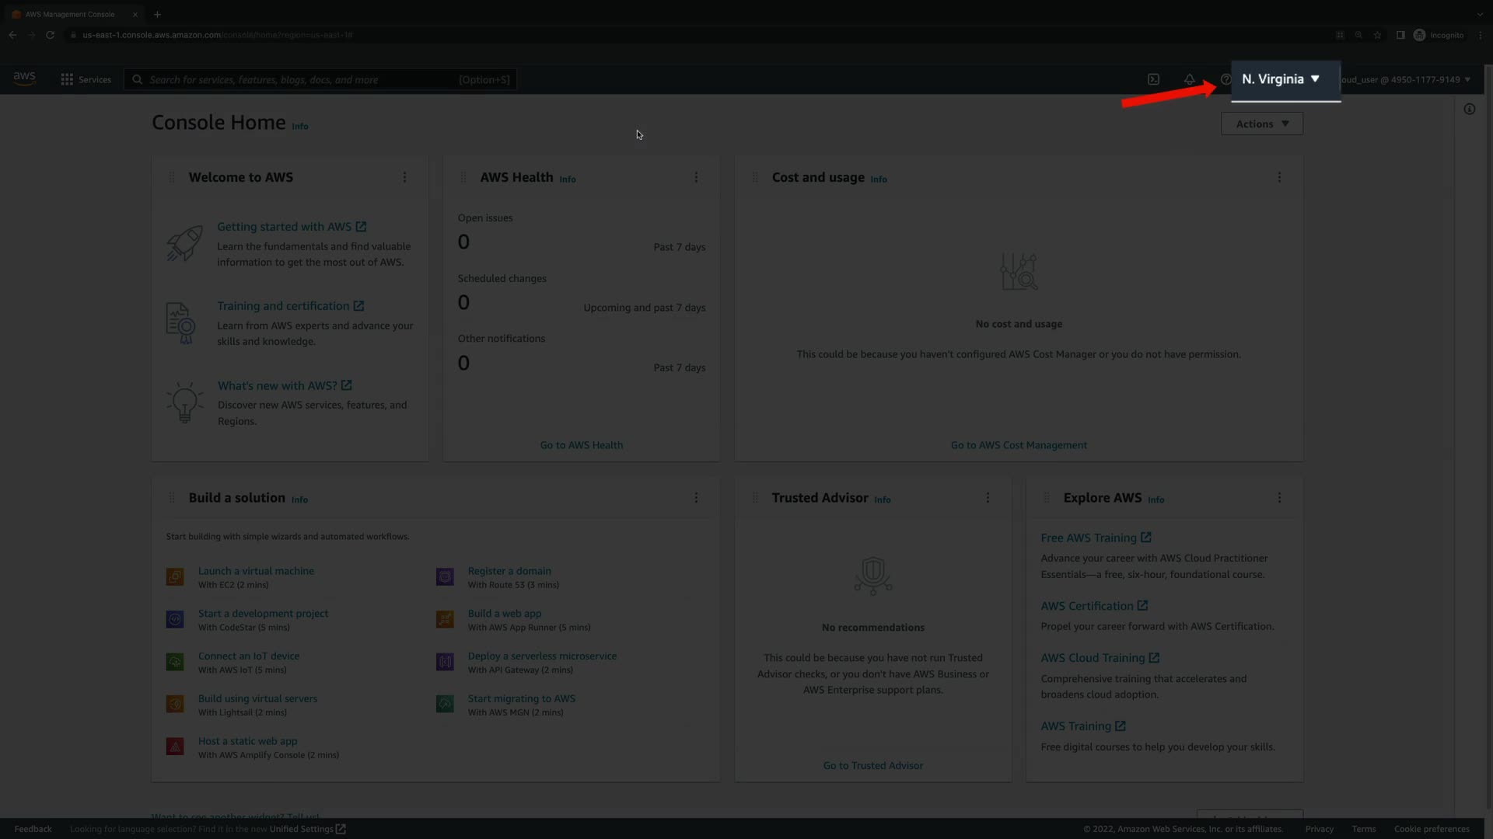Click the info panel icon at right edge
The width and height of the screenshot is (1493, 839).
click(x=1469, y=109)
